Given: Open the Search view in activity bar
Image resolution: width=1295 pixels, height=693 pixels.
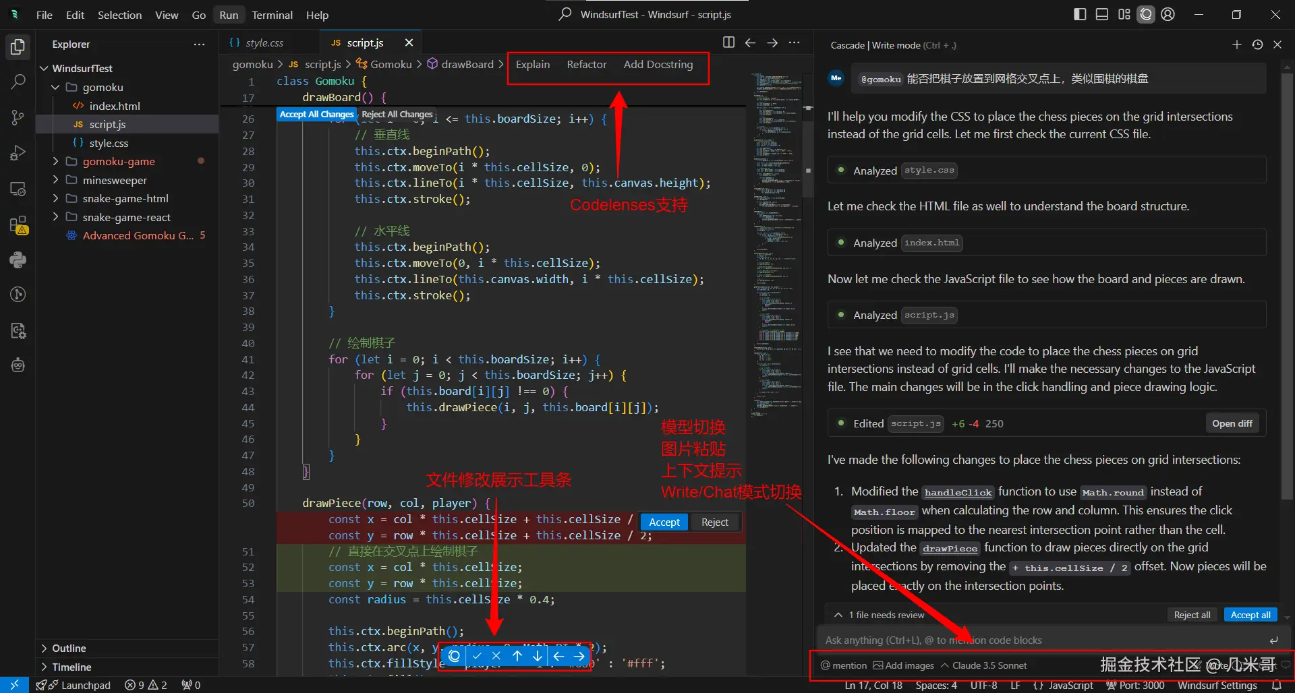Looking at the screenshot, I should click(x=18, y=82).
